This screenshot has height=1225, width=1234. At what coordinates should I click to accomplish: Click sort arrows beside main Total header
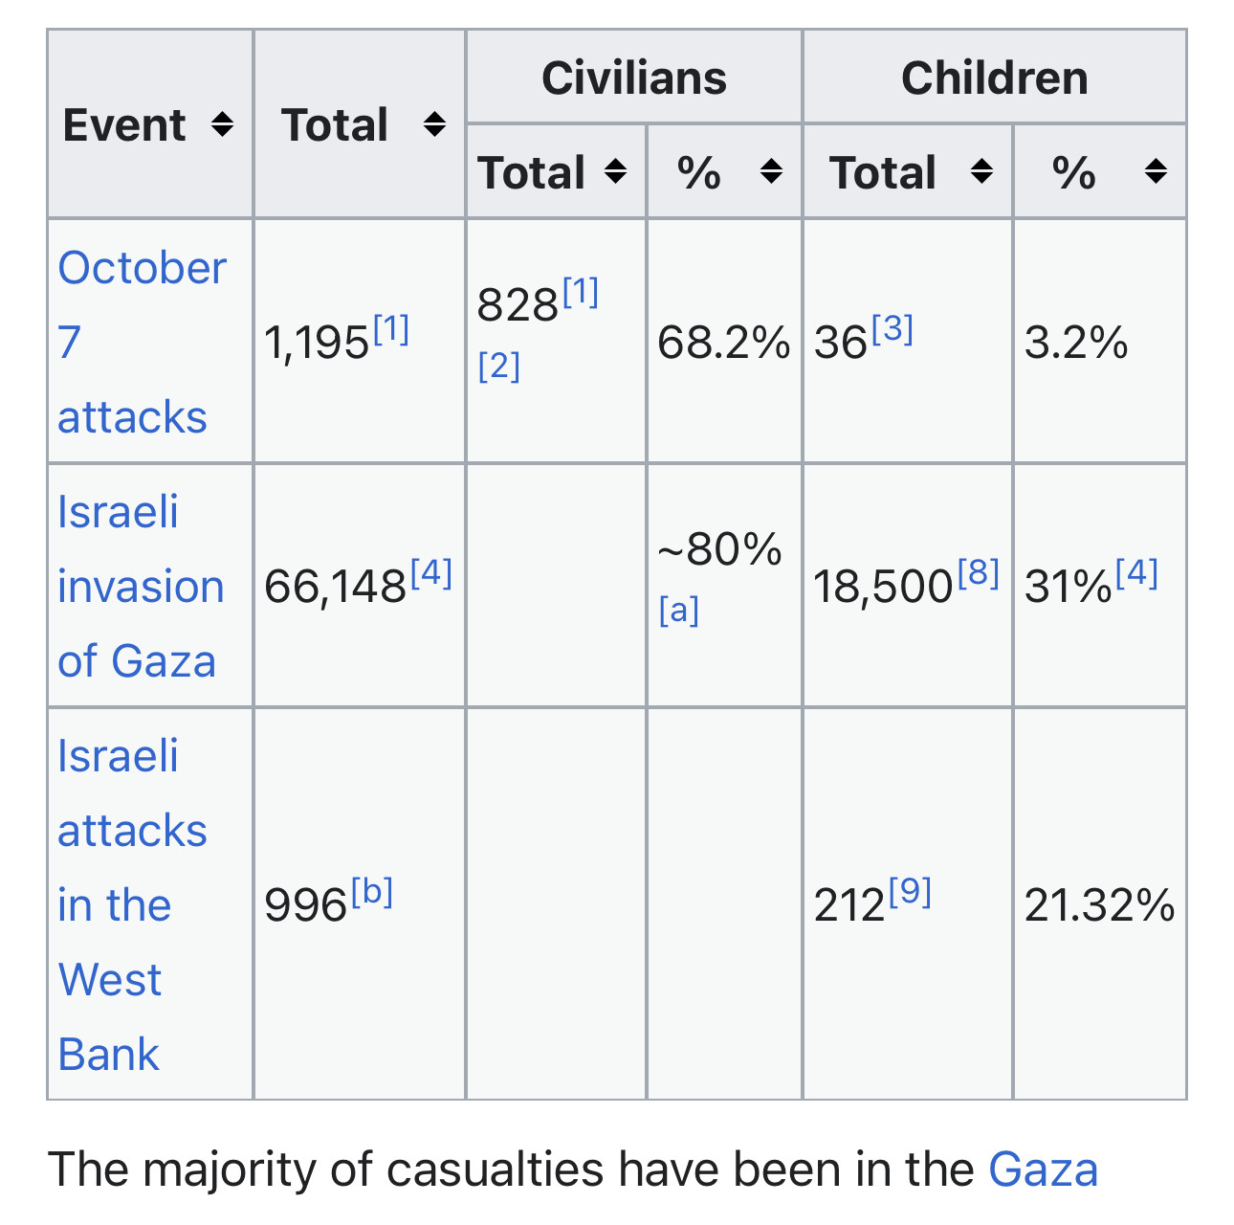coord(434,124)
